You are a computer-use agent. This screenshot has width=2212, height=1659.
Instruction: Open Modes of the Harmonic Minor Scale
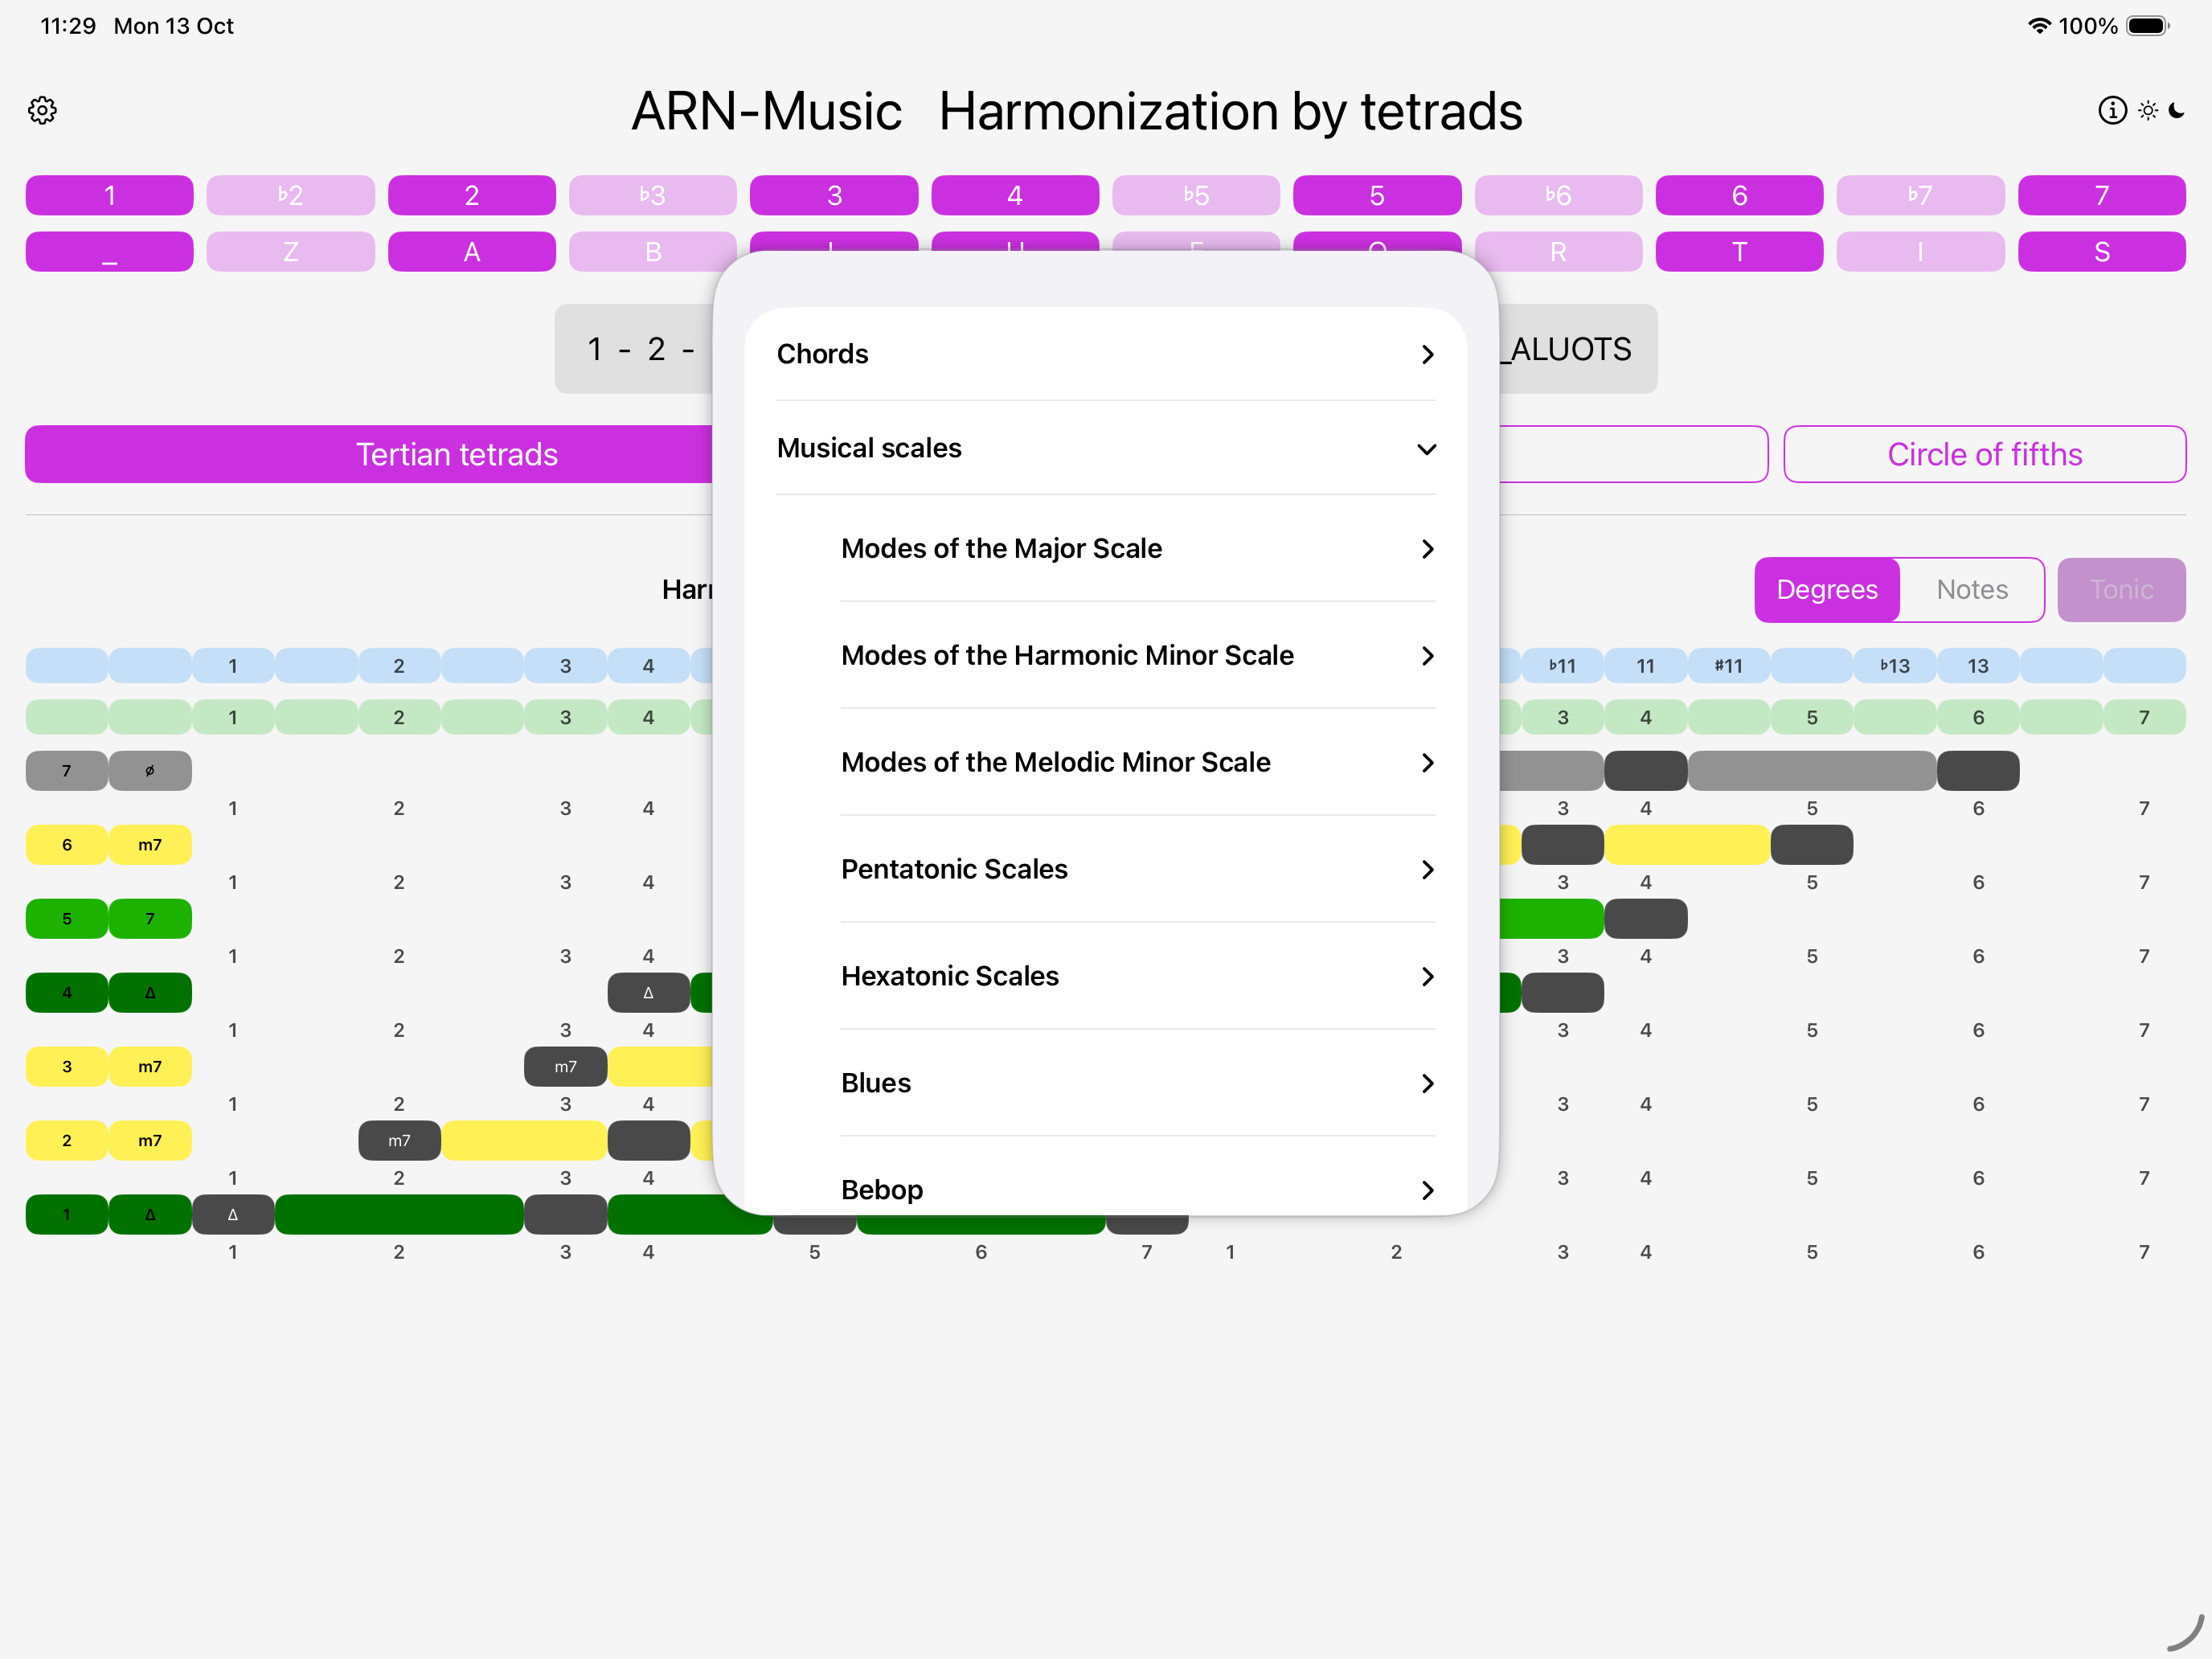(1137, 655)
